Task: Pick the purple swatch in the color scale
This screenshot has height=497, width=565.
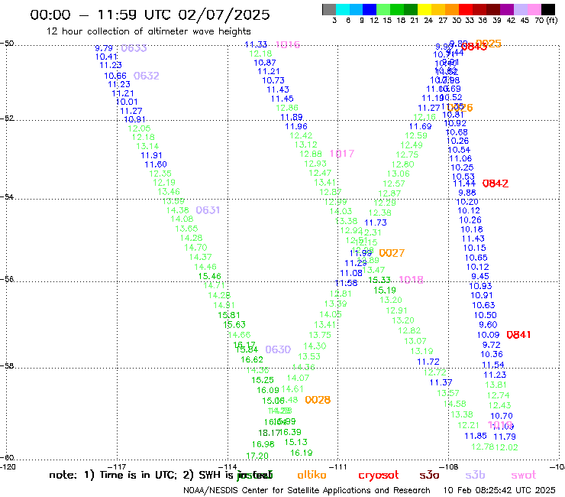Action: pyautogui.click(x=507, y=9)
